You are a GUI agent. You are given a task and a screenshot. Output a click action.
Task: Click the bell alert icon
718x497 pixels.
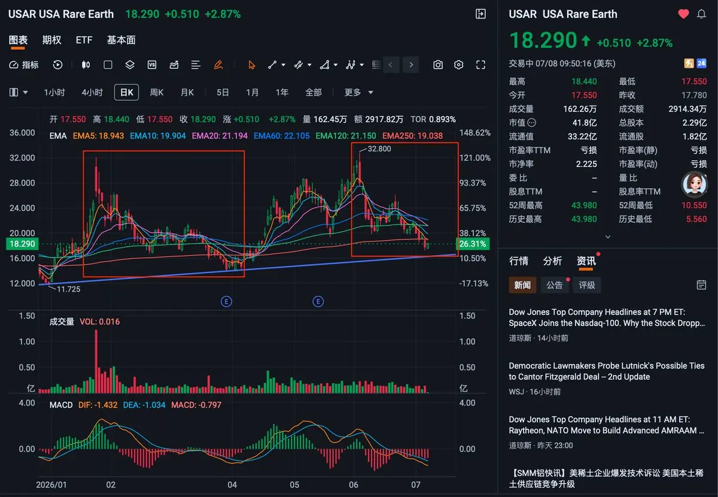tap(702, 14)
